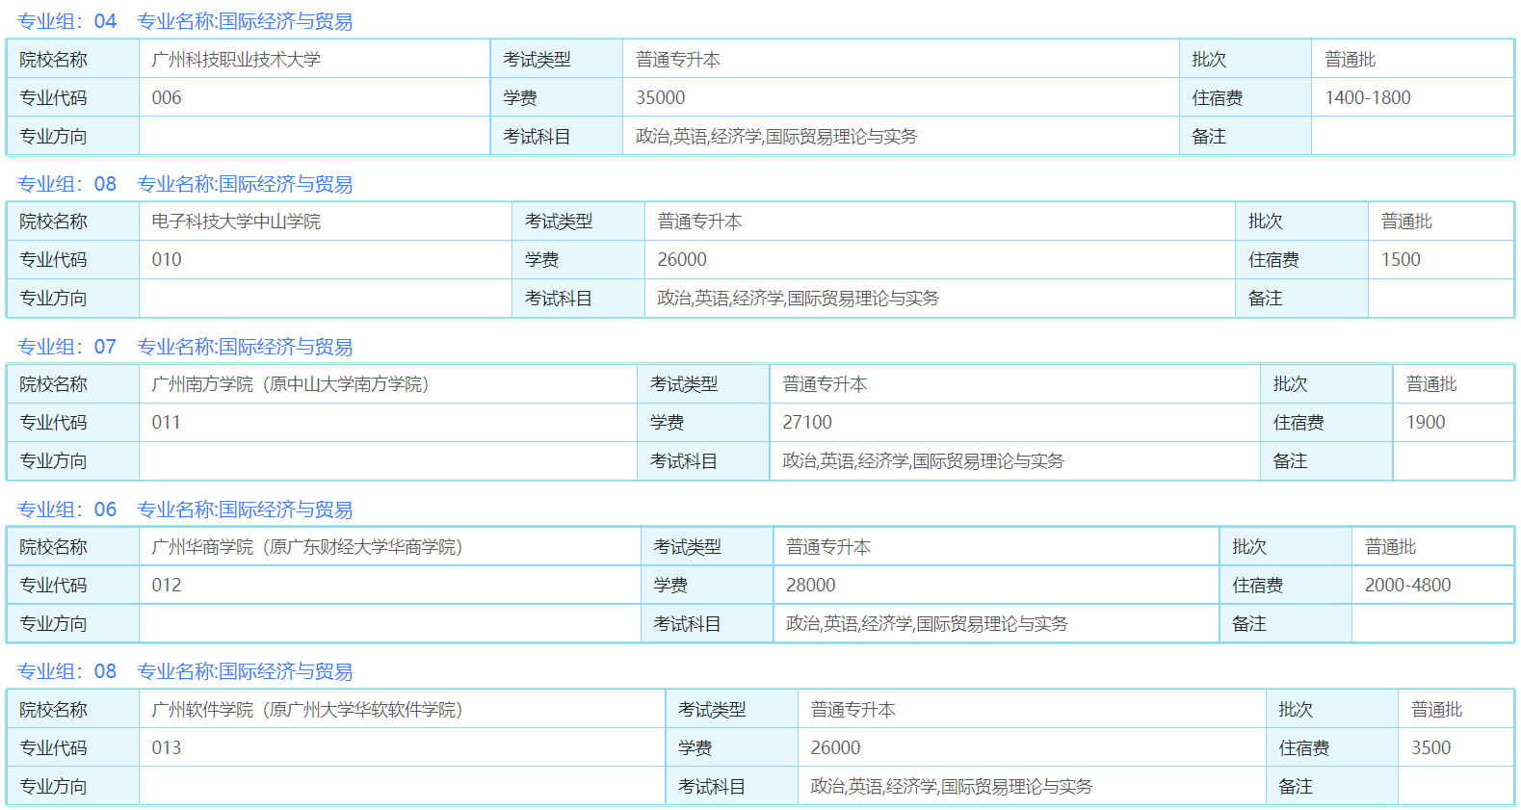Click 学费 label in 广州科技职业技术大学 table

click(520, 98)
